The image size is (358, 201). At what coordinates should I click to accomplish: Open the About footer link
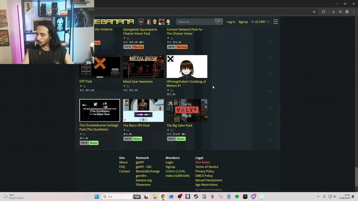123,162
